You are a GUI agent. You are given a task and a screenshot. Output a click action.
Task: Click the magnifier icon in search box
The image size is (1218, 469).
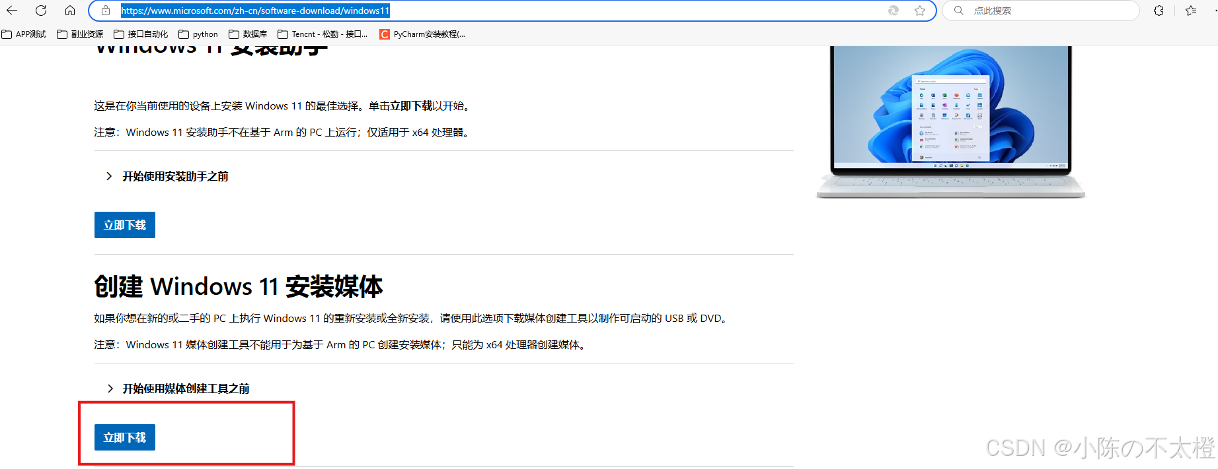959,11
